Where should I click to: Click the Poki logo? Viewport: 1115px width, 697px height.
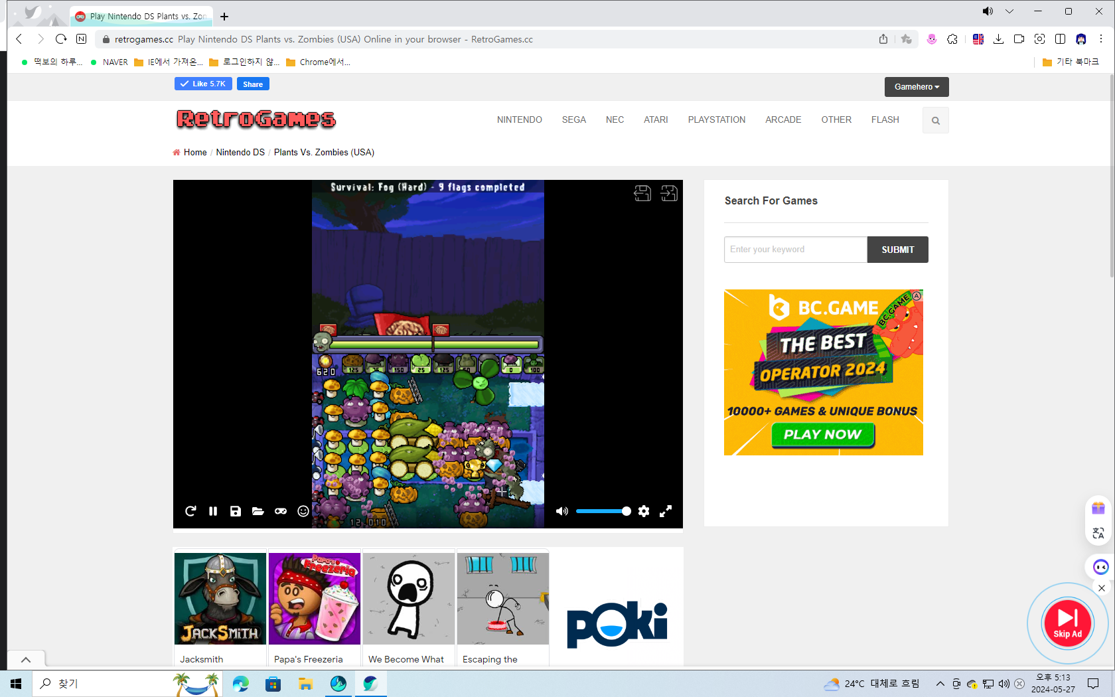pos(617,624)
